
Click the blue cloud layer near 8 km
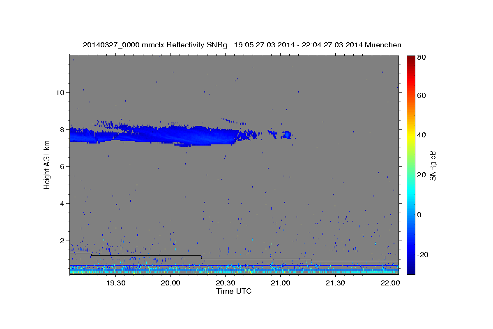point(164,135)
